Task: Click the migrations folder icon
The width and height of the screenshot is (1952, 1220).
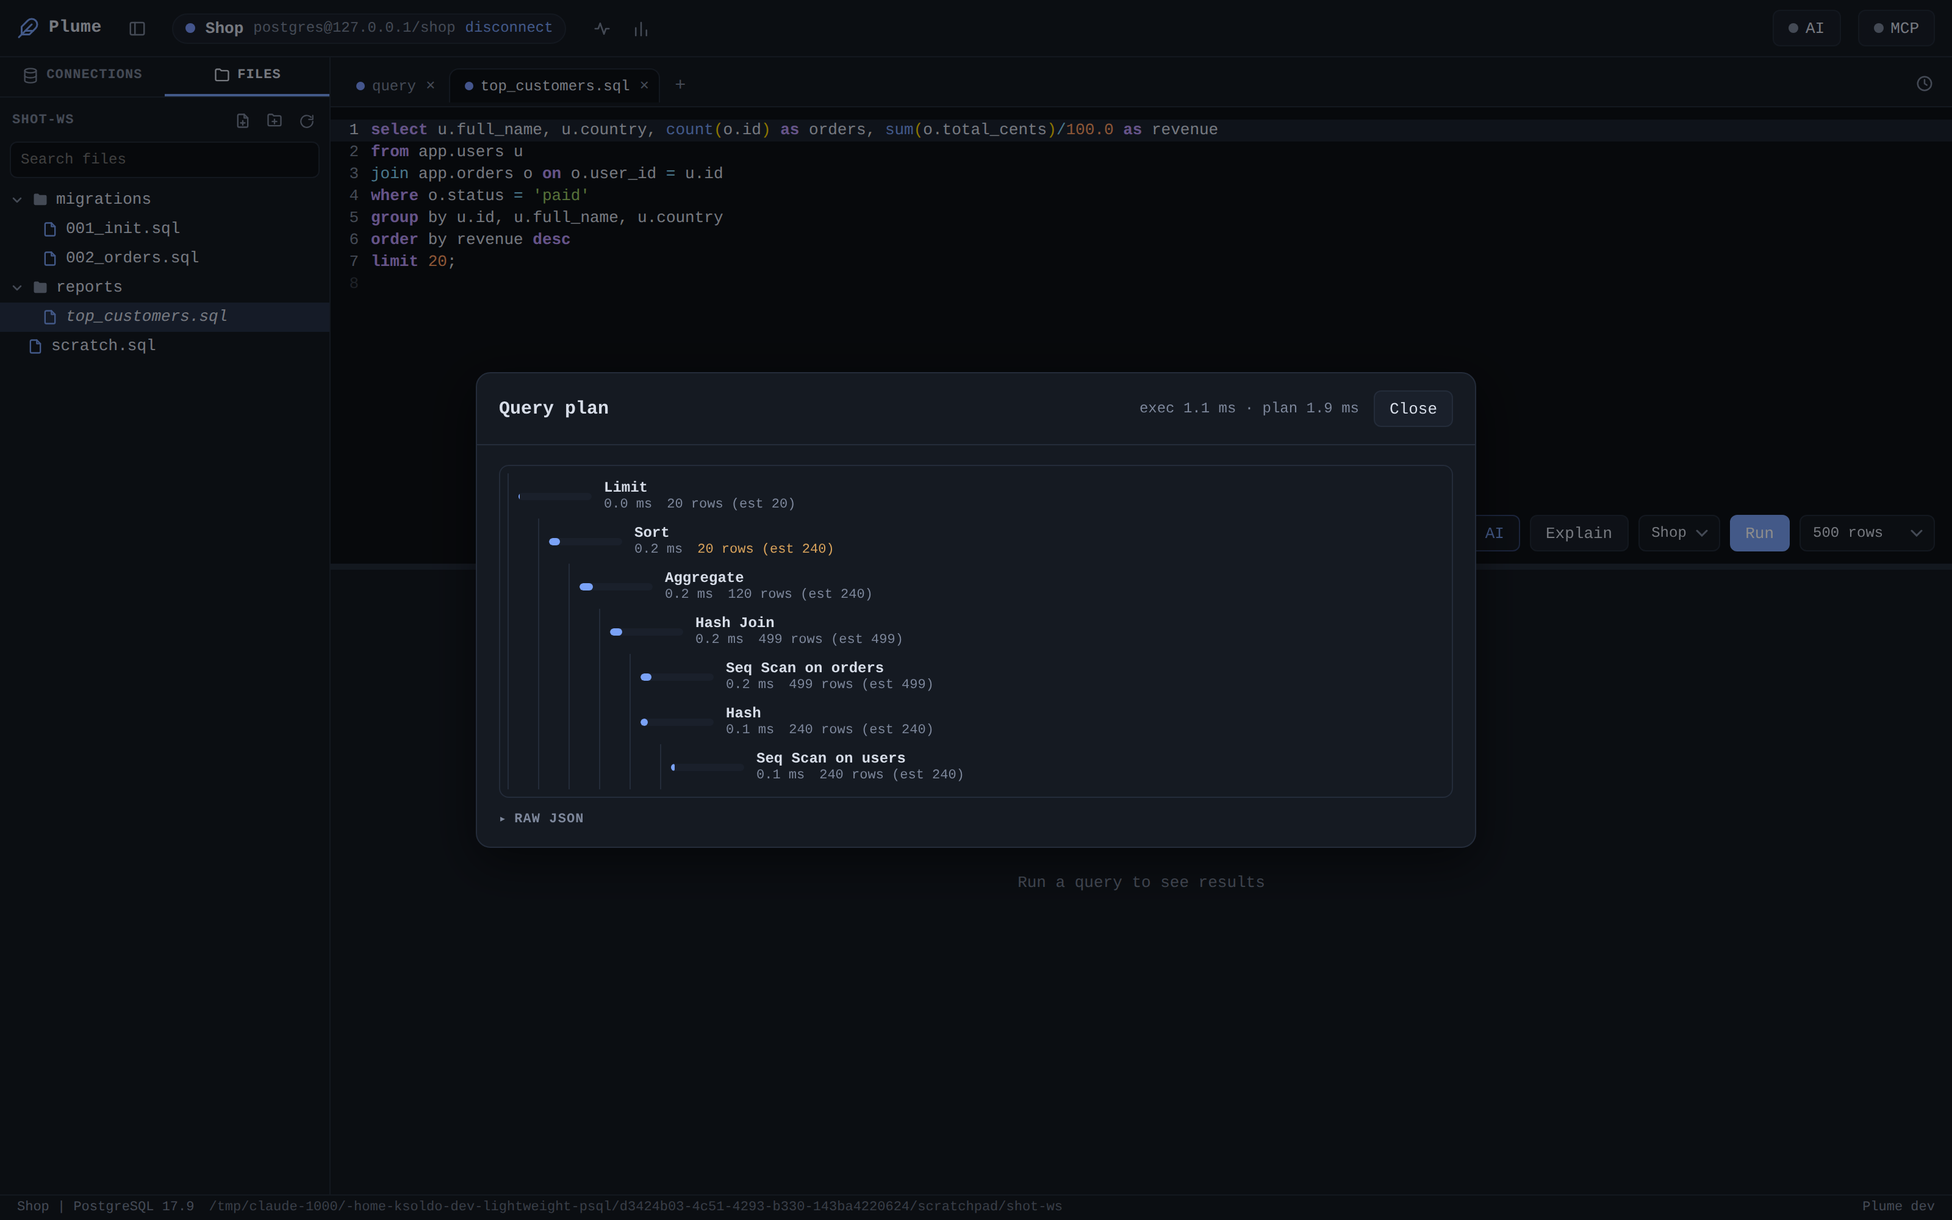Action: pos(40,199)
